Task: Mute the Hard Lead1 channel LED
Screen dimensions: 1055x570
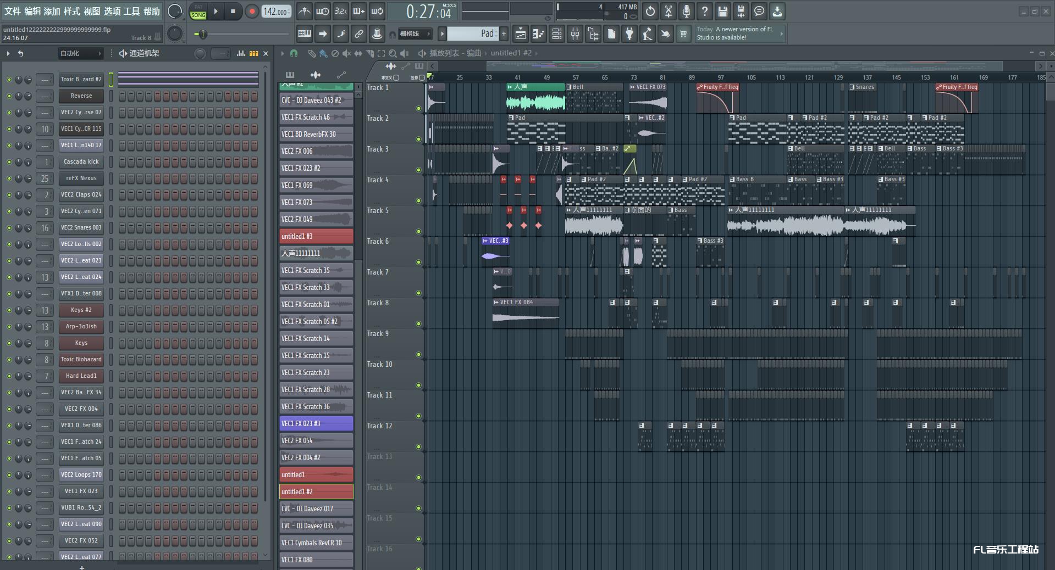Action: pos(9,376)
